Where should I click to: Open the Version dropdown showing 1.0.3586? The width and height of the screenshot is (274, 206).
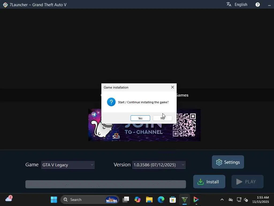[159, 165]
